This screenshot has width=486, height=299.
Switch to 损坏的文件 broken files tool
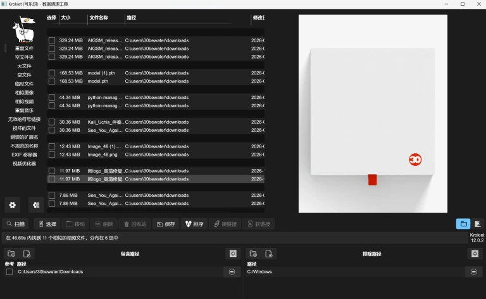(x=24, y=128)
